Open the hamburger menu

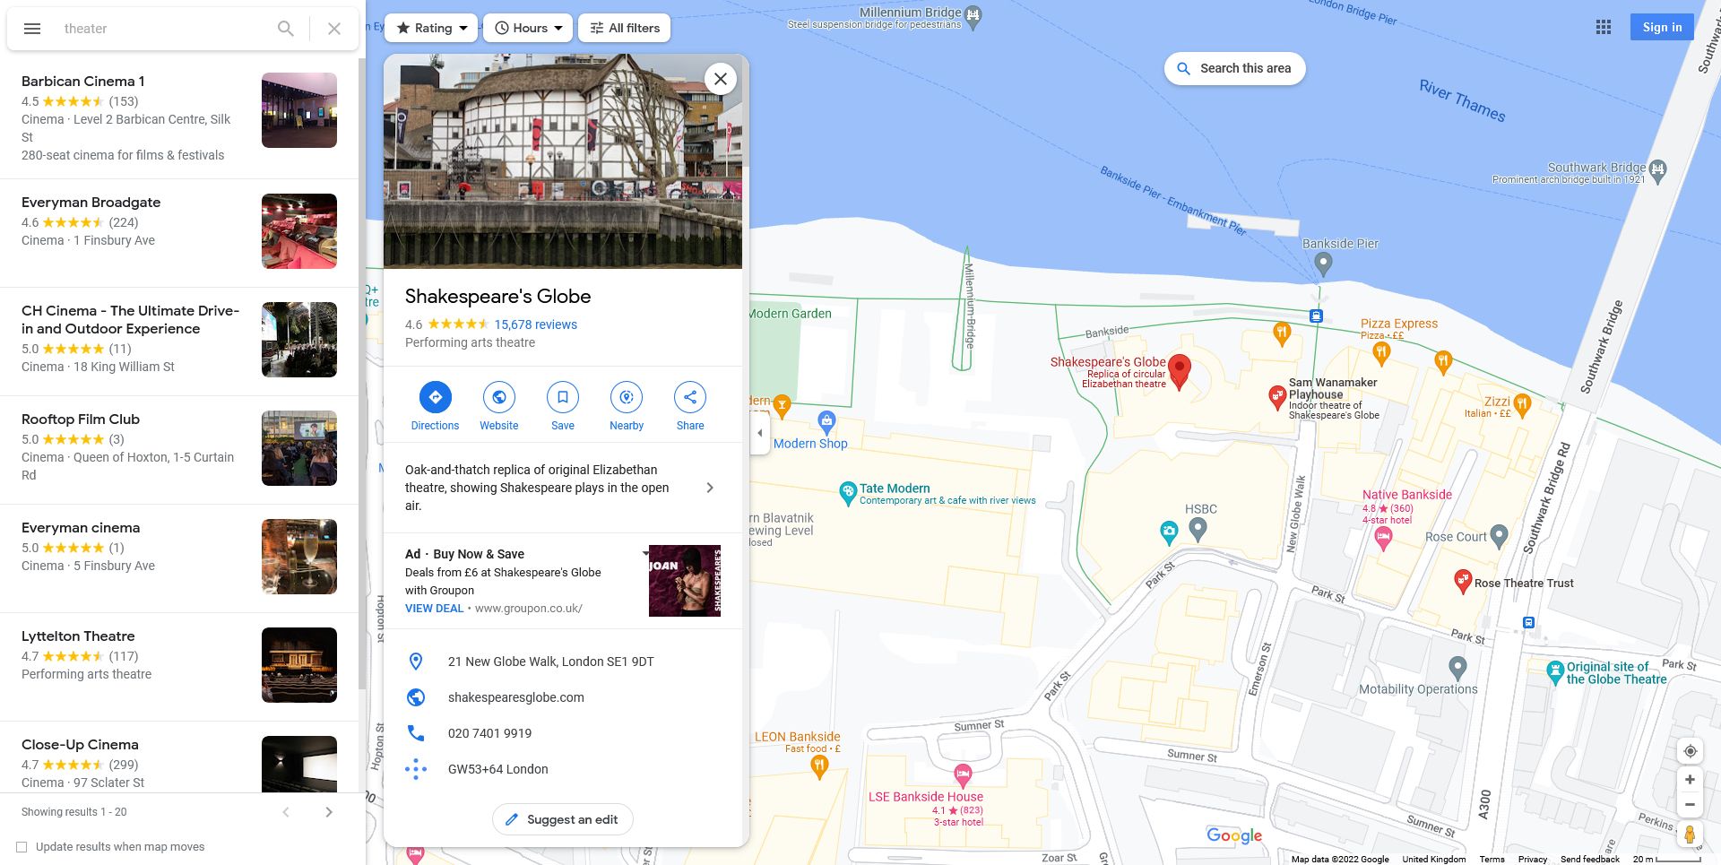coord(32,29)
